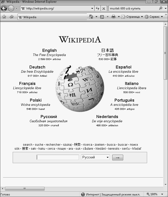Click the Add to Favorites icon

pyautogui.click(x=11, y=17)
